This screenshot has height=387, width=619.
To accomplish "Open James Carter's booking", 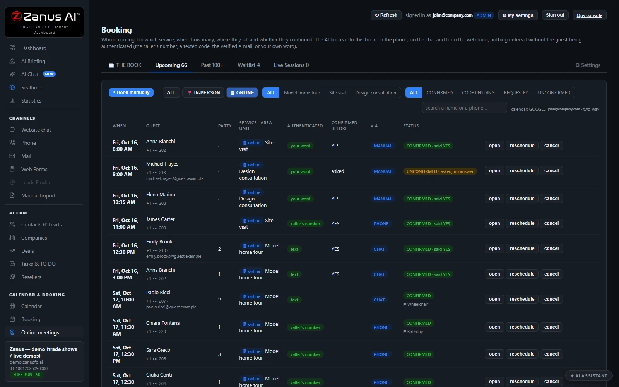I will pos(494,223).
